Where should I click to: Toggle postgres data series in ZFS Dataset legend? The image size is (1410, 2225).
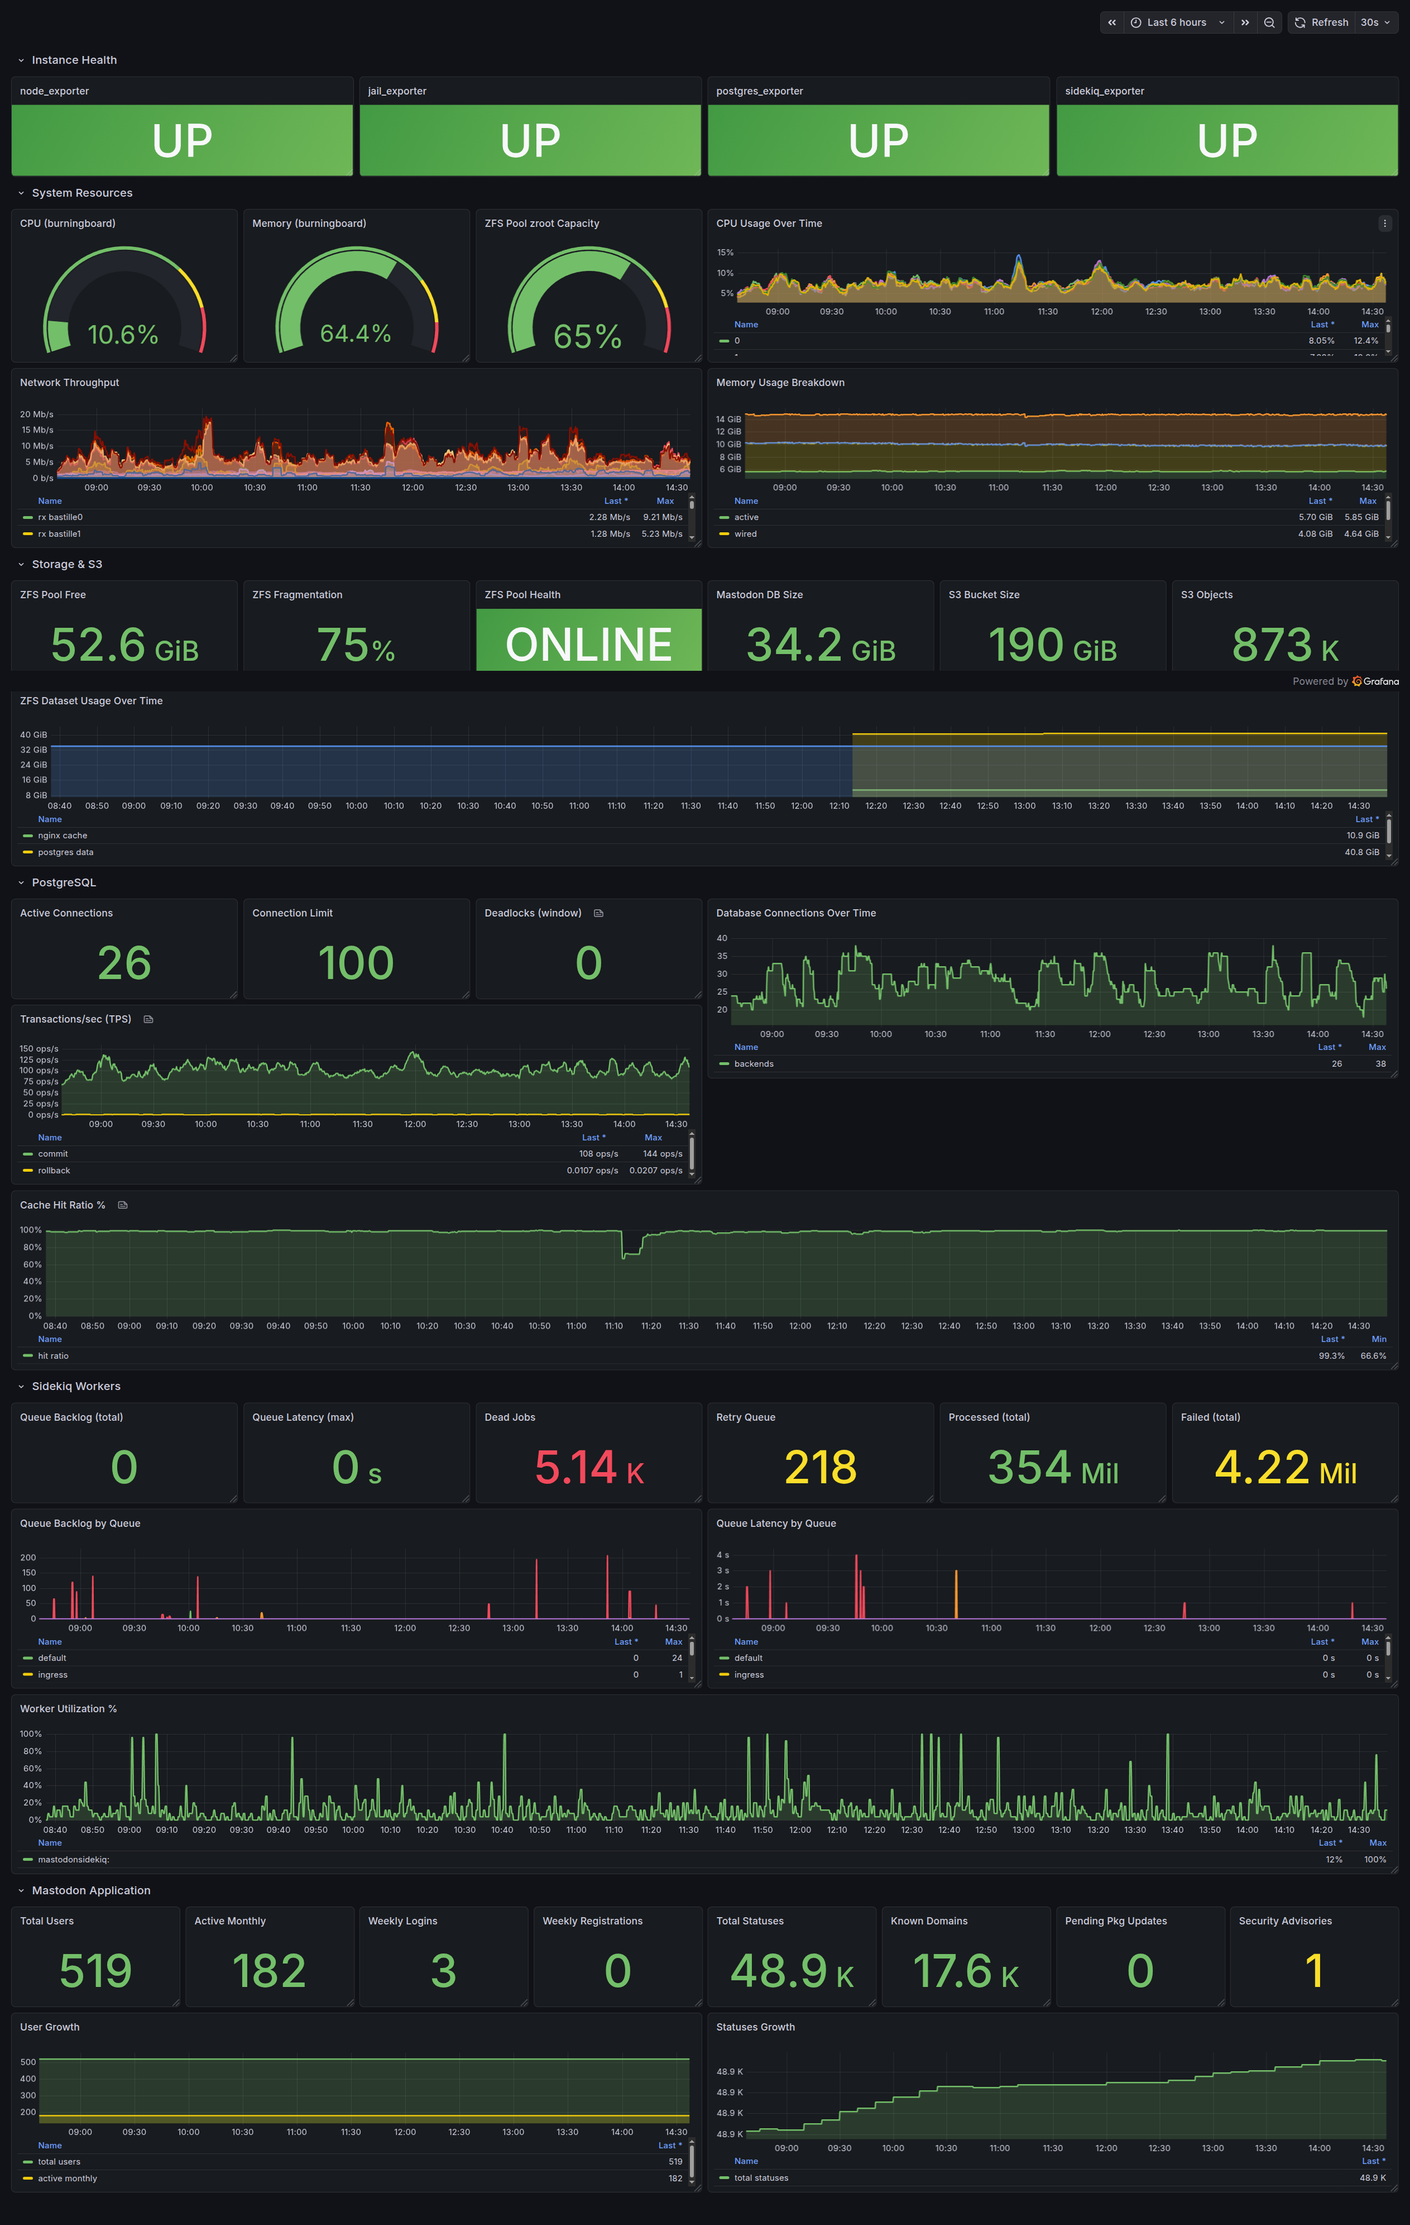[66, 852]
